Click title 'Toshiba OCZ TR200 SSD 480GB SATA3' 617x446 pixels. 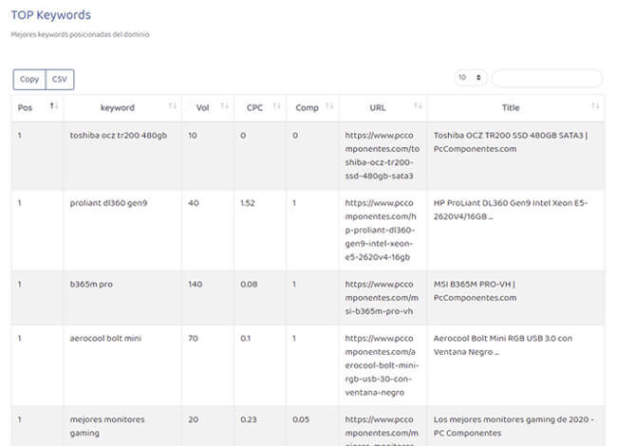pos(509,136)
